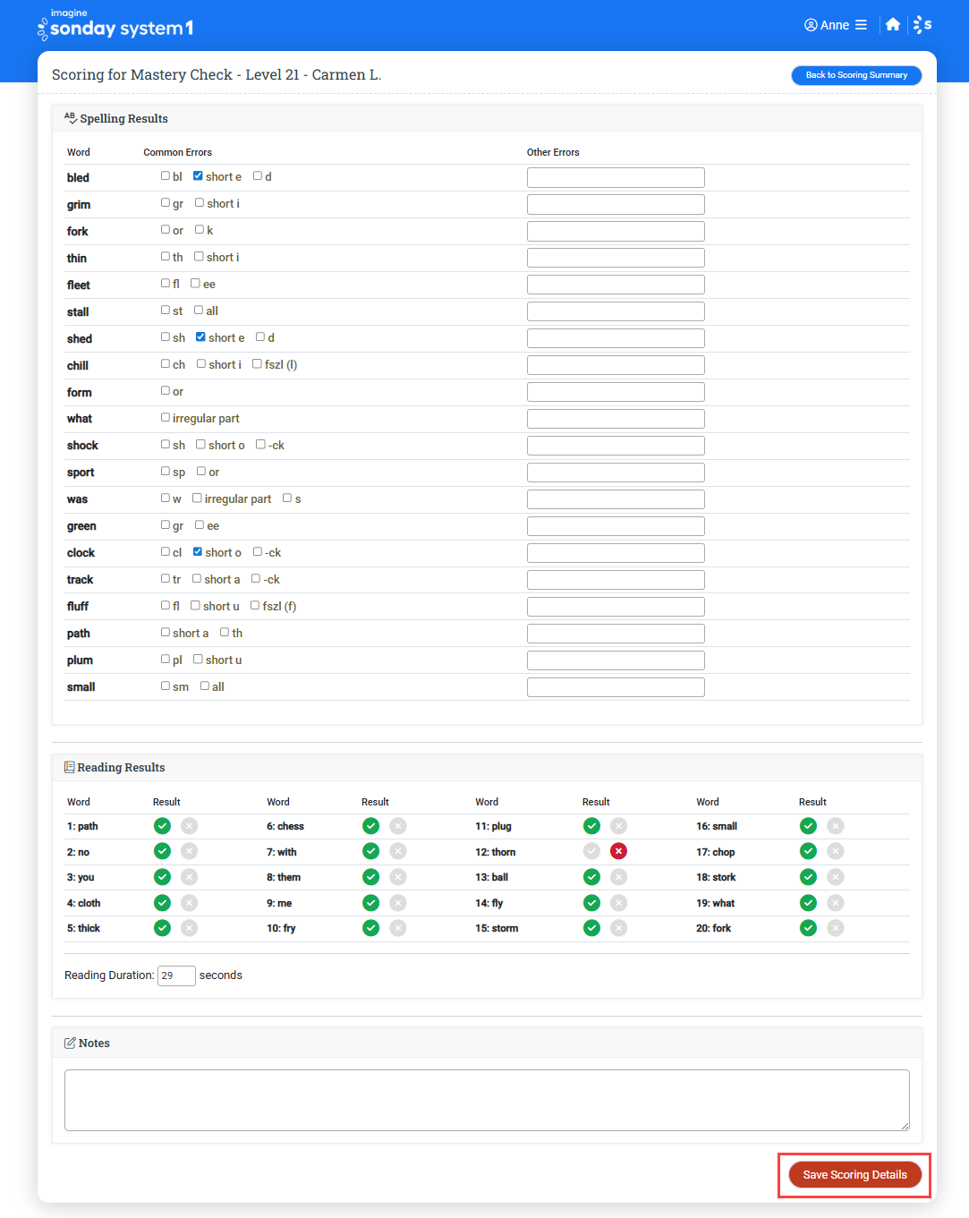Check irregular part error for what

[x=165, y=417]
